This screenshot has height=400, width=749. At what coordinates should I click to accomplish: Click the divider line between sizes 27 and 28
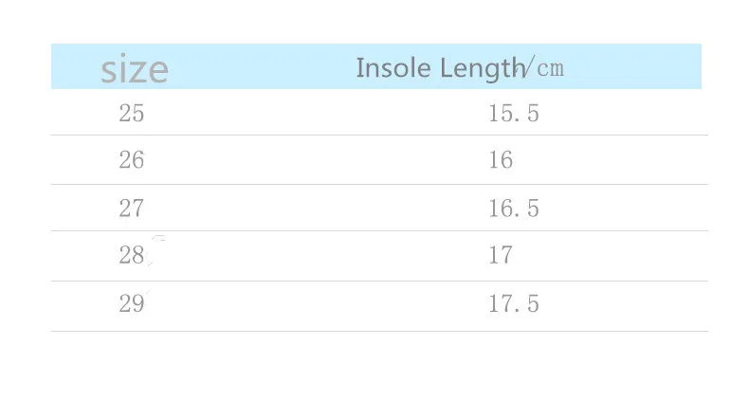(380, 231)
